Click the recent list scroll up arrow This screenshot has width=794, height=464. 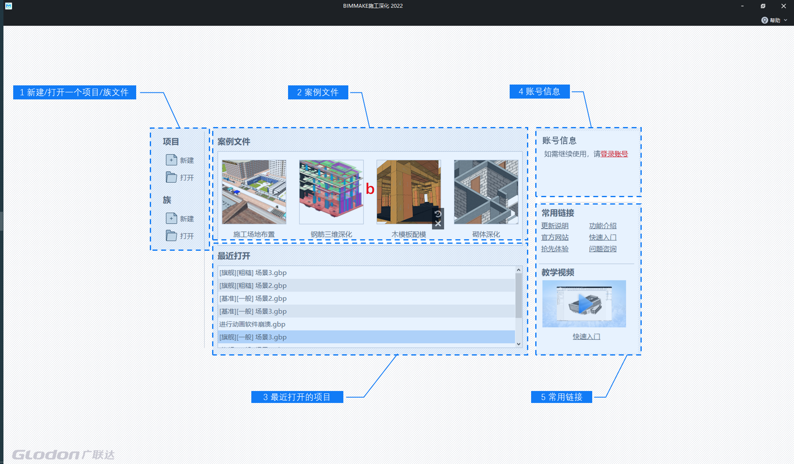(x=519, y=270)
